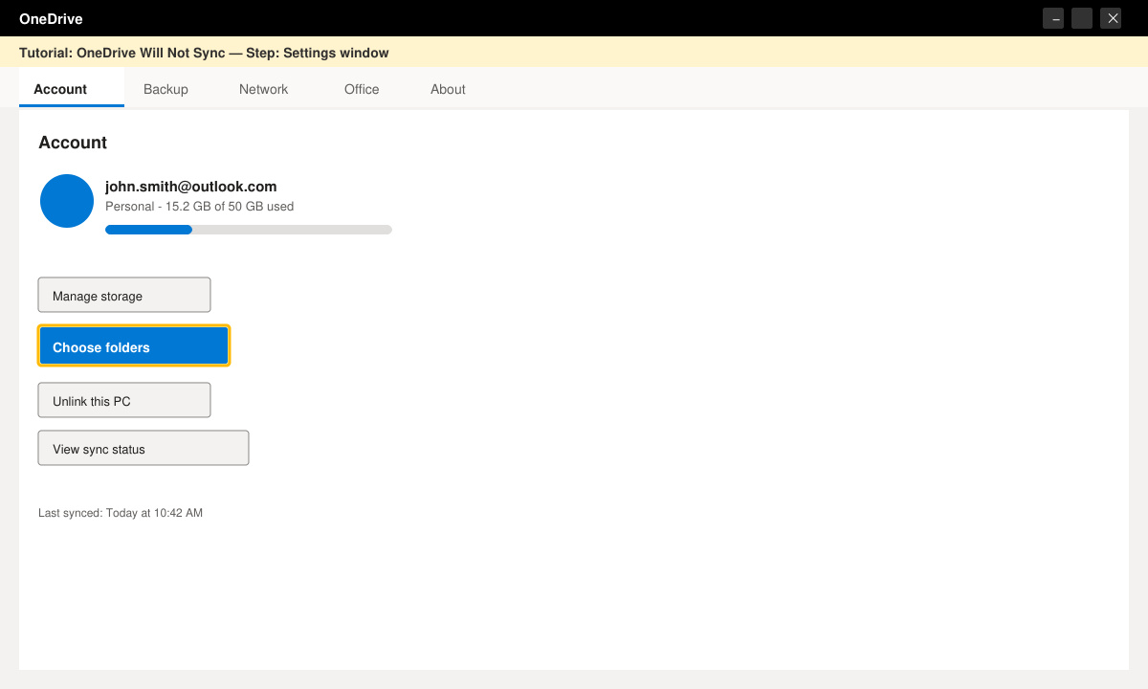
Task: Click the storage usage progress bar
Action: (x=249, y=230)
